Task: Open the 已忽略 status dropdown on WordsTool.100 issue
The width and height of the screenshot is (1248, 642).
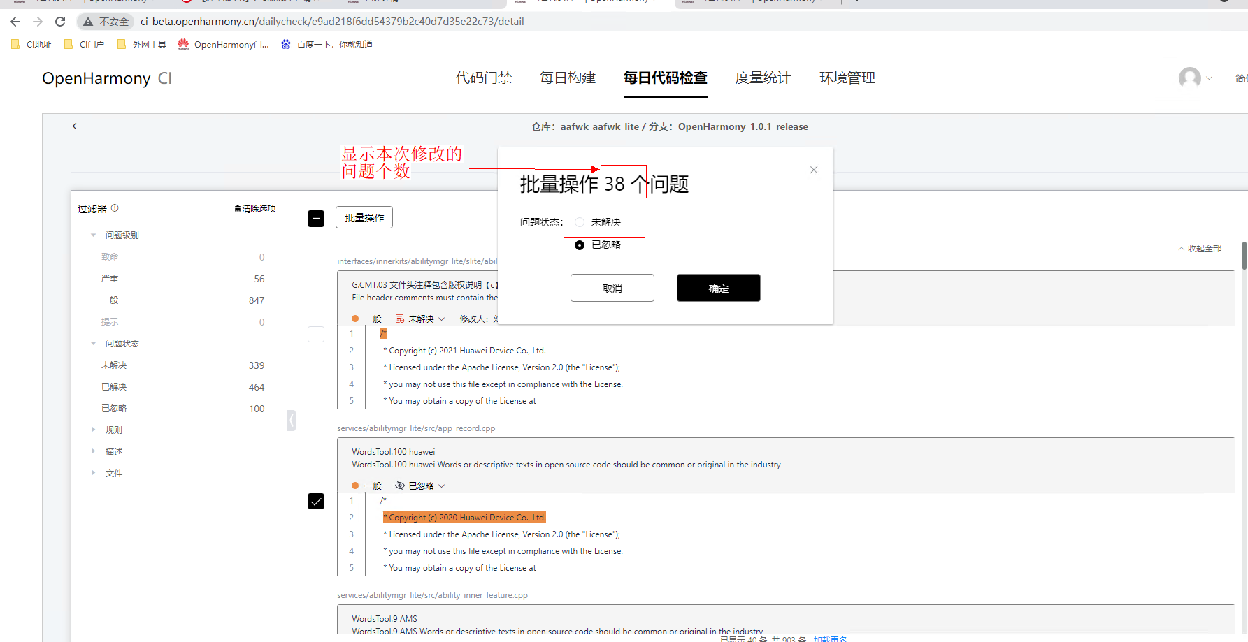Action: coord(426,486)
